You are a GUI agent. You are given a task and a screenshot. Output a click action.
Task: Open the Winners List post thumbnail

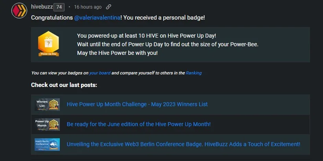(x=47, y=104)
